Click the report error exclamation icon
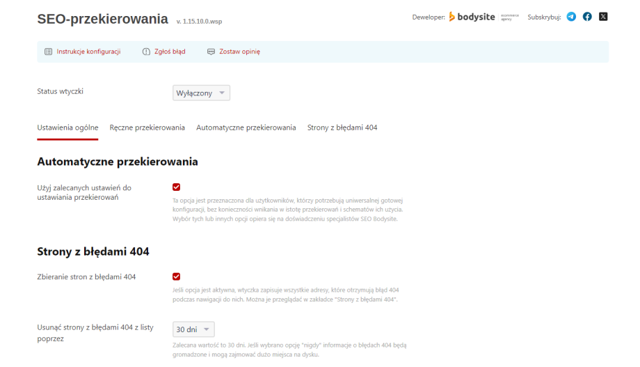The image size is (640, 367). click(x=146, y=52)
